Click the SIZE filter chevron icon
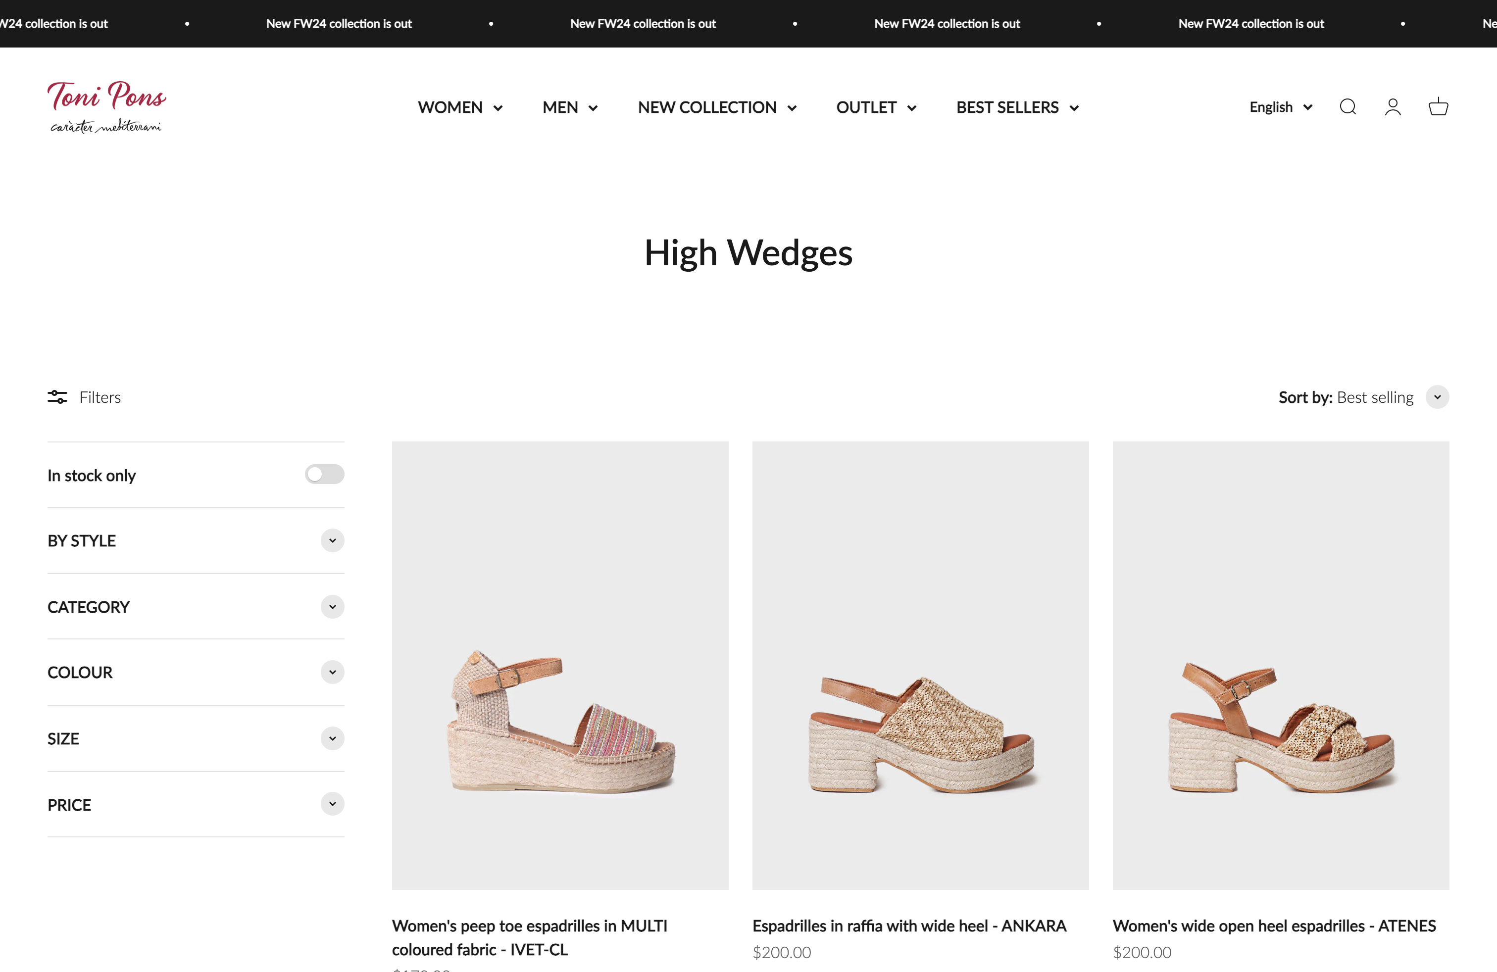This screenshot has width=1497, height=972. coord(332,738)
